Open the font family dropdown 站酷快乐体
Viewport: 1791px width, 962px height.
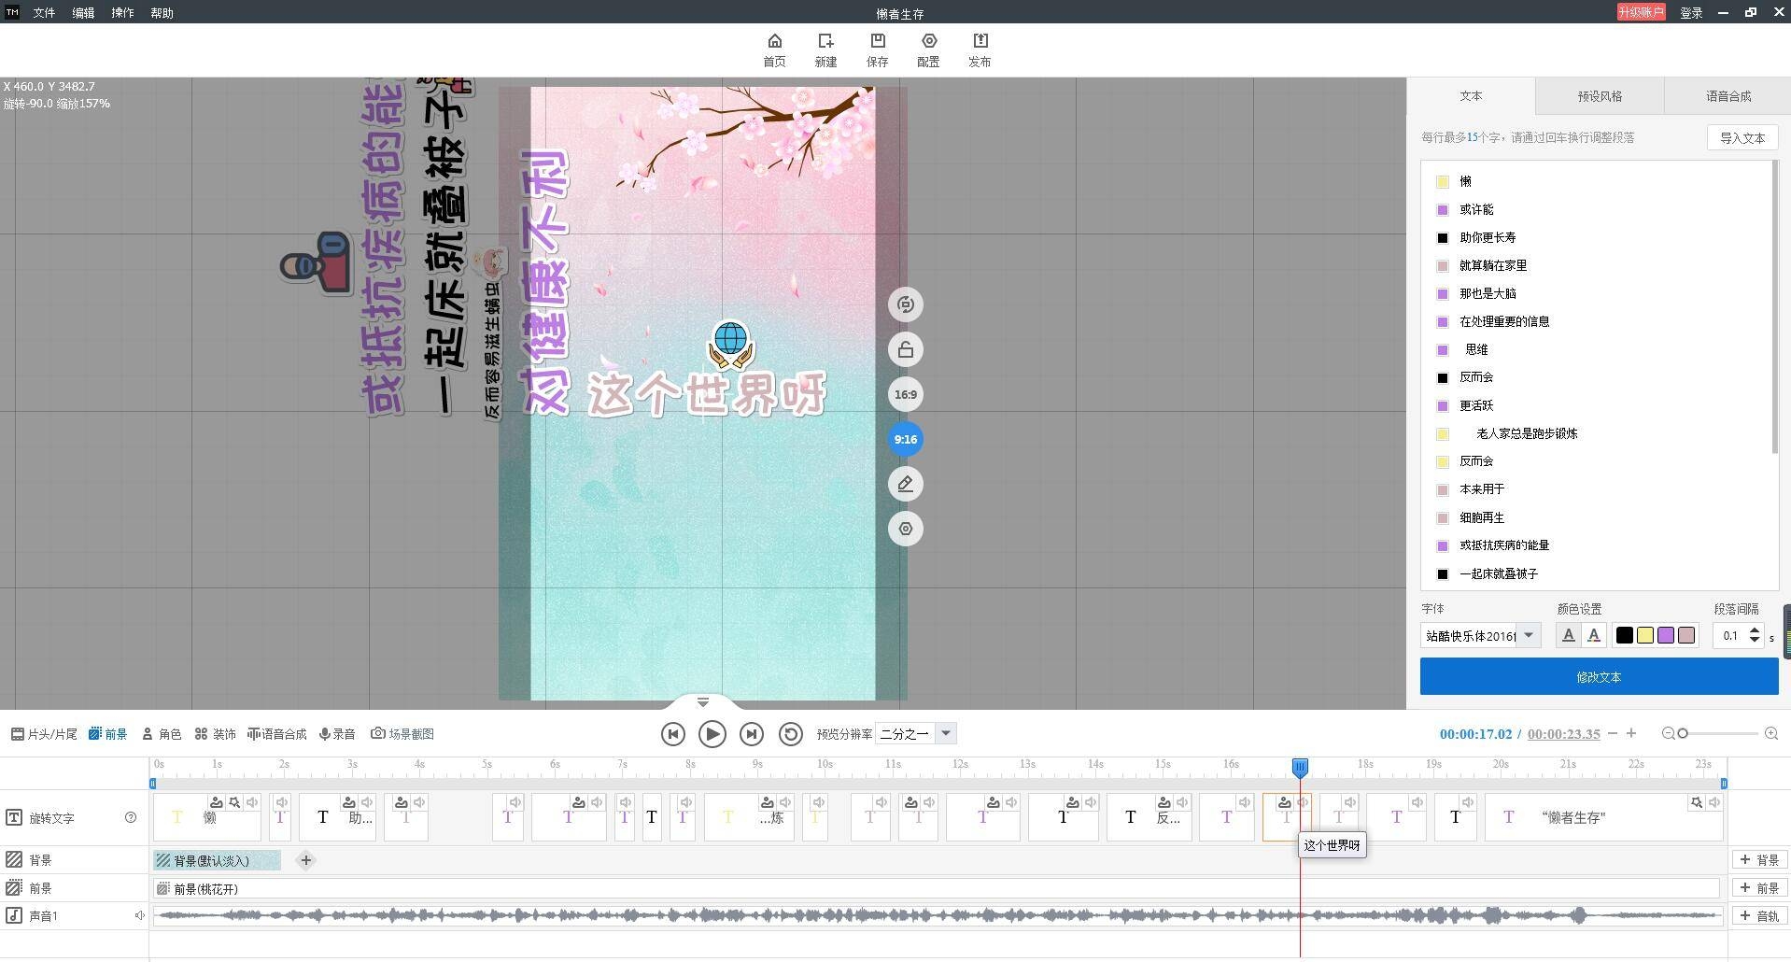(1529, 635)
